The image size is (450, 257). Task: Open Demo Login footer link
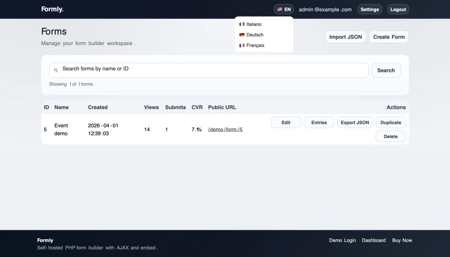342,240
